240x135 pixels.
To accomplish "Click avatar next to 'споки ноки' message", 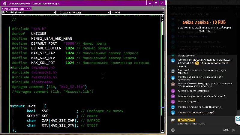I will pyautogui.click(x=173, y=91).
